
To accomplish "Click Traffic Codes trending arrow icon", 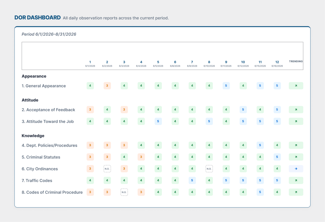I will point(296,180).
